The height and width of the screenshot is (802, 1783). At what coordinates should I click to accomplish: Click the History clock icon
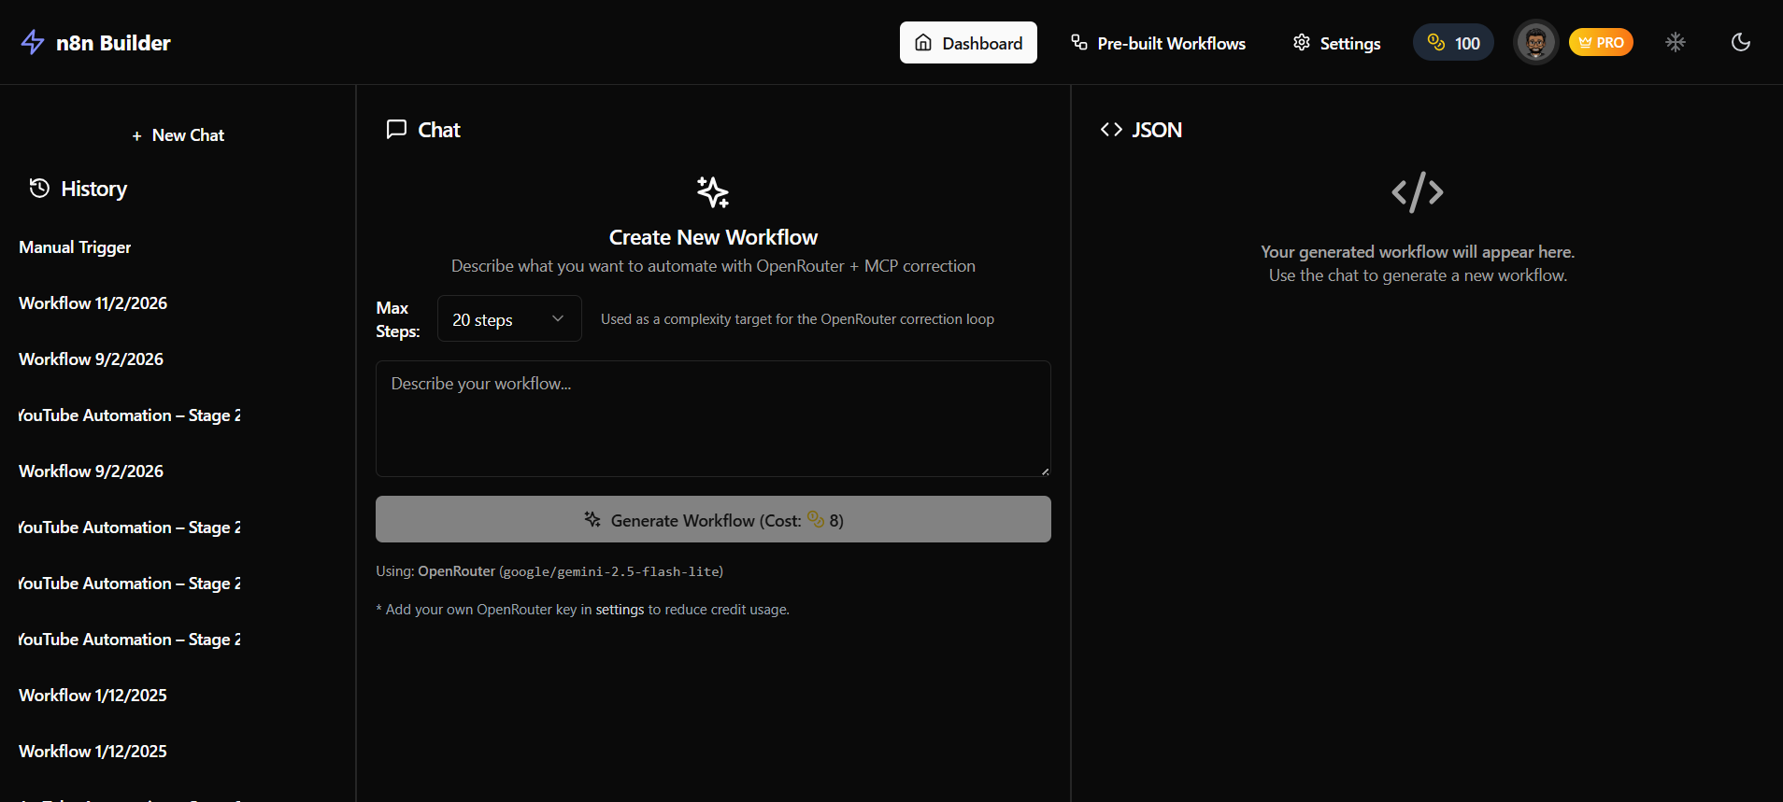pyautogui.click(x=39, y=188)
